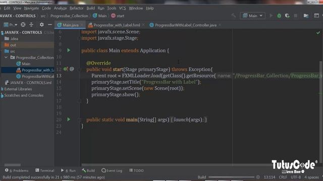Image resolution: width=323 pixels, height=181 pixels.
Task: Open the Analyze menu
Action: (60, 8)
